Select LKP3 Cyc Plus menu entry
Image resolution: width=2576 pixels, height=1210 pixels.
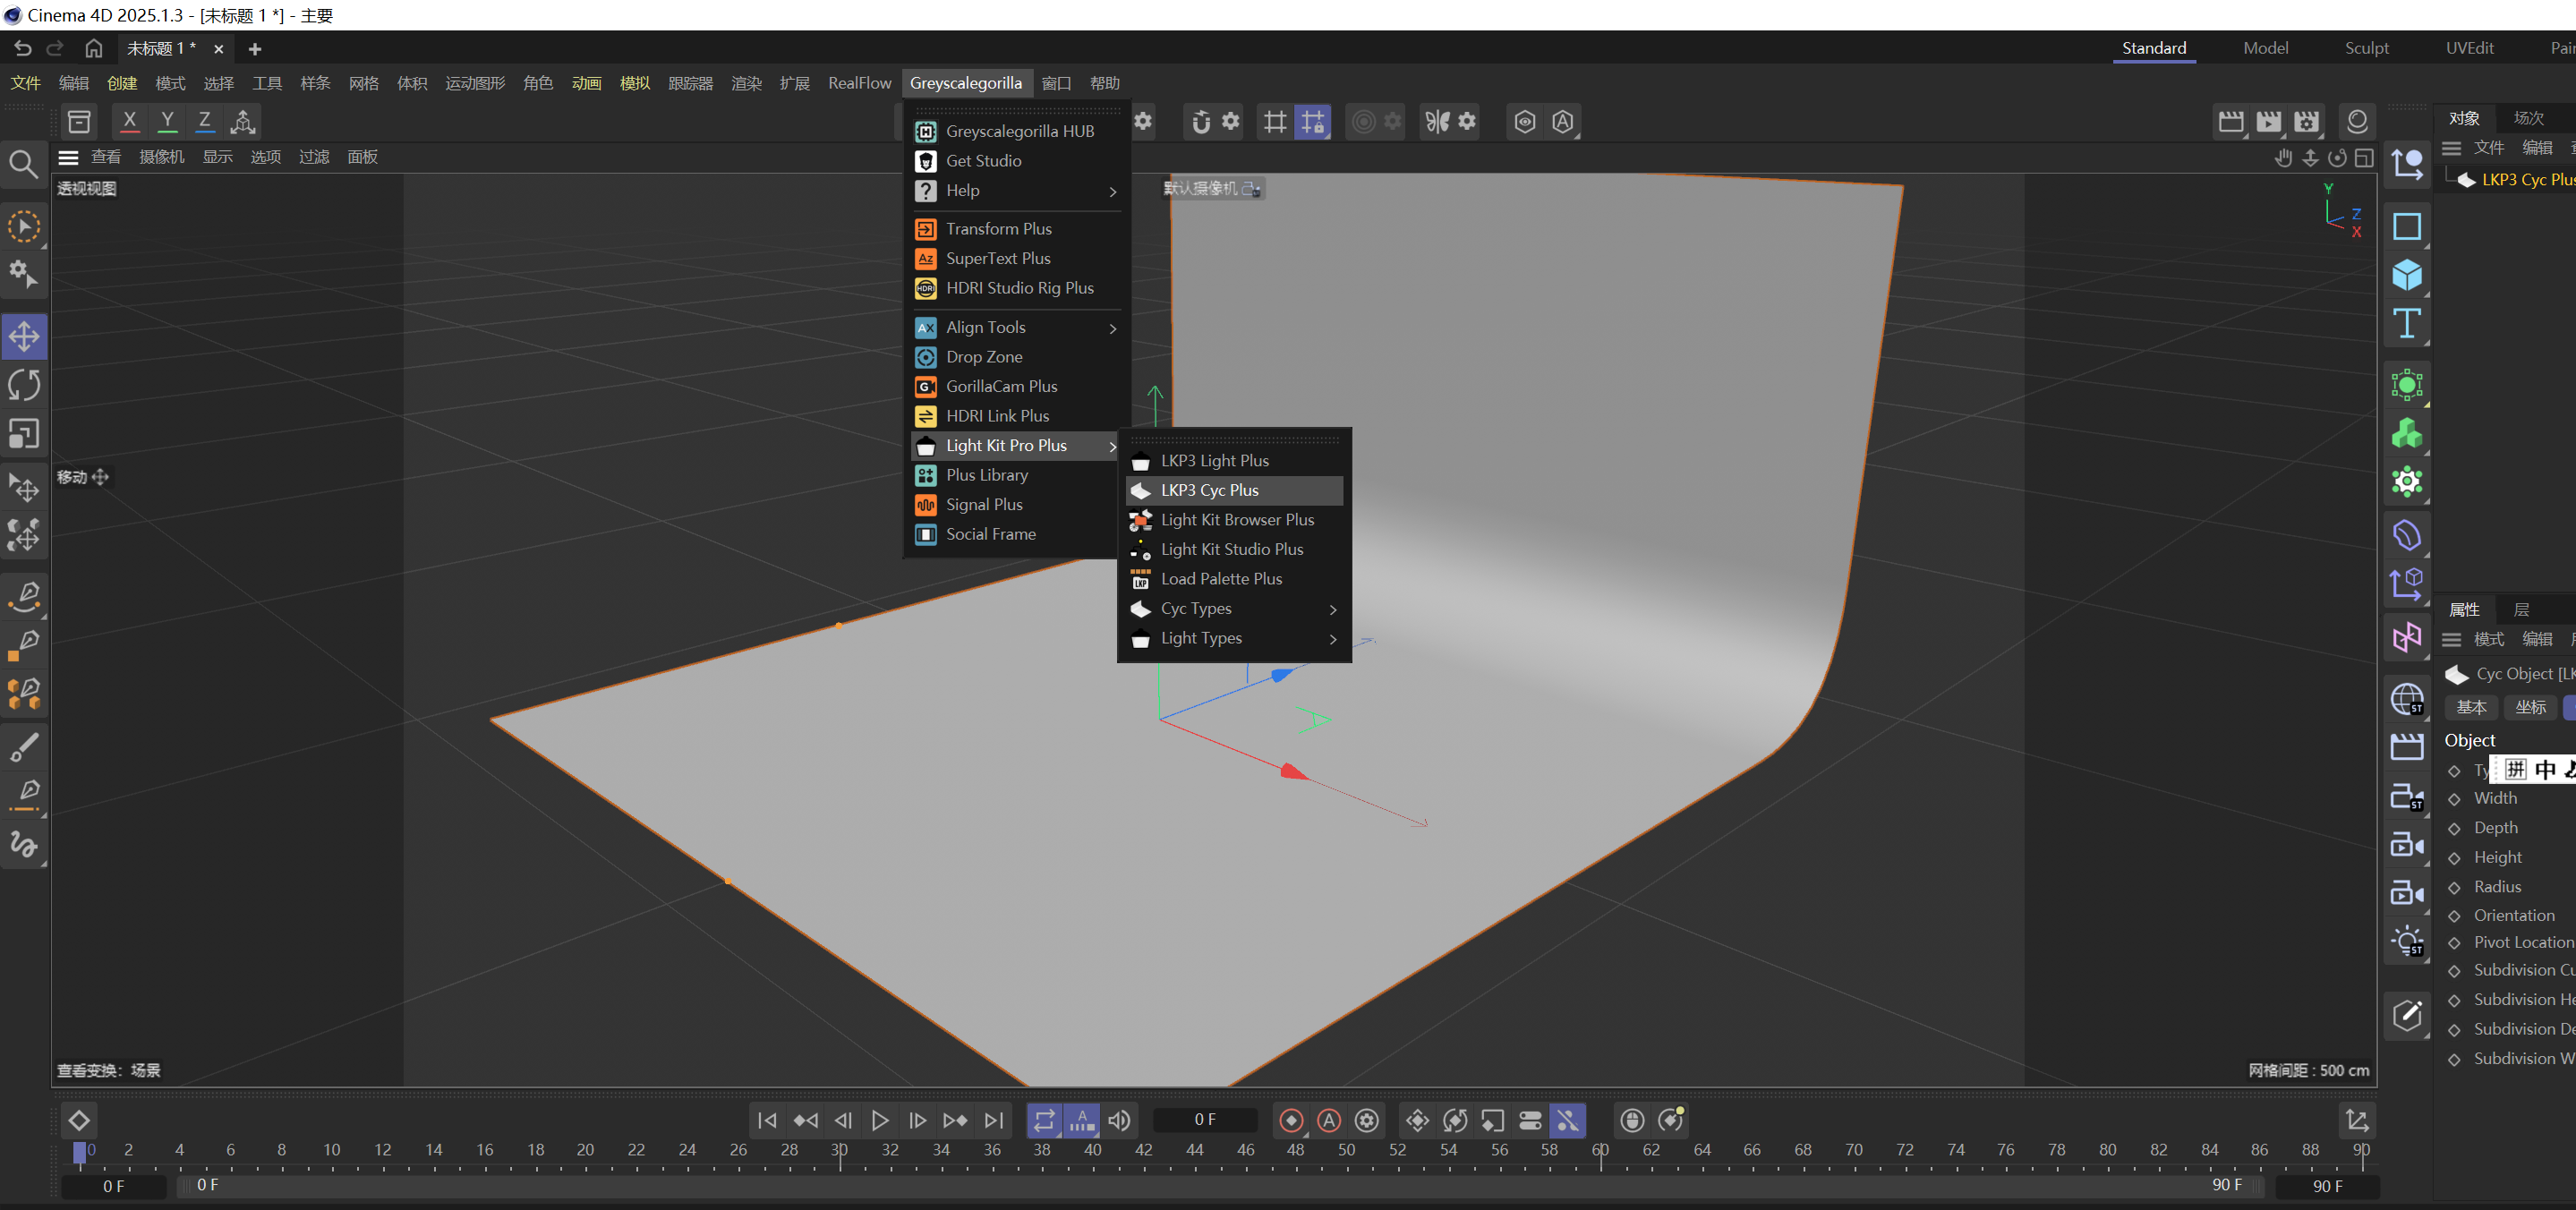[x=1234, y=491]
